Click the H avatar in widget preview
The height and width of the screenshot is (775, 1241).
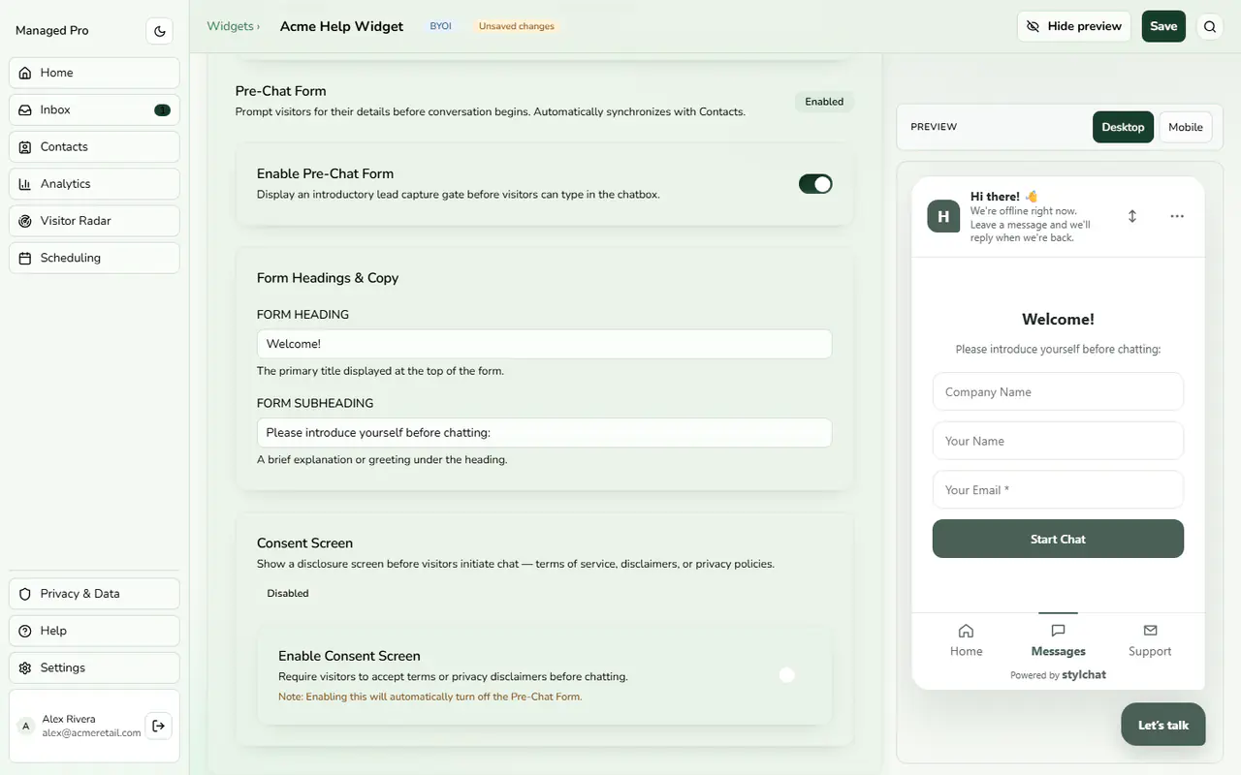(943, 216)
